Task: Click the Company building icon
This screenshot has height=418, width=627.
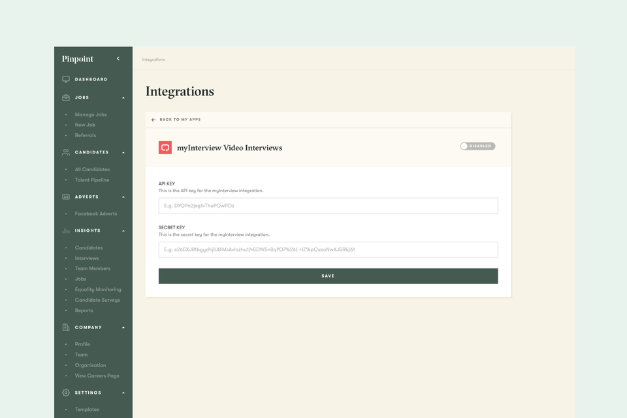Action: 66,327
